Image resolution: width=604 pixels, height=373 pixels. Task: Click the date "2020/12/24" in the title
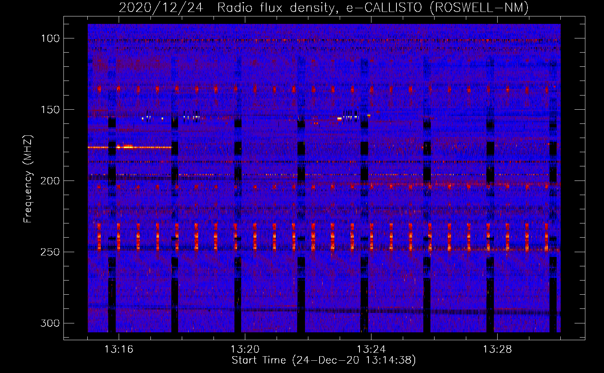pyautogui.click(x=161, y=7)
